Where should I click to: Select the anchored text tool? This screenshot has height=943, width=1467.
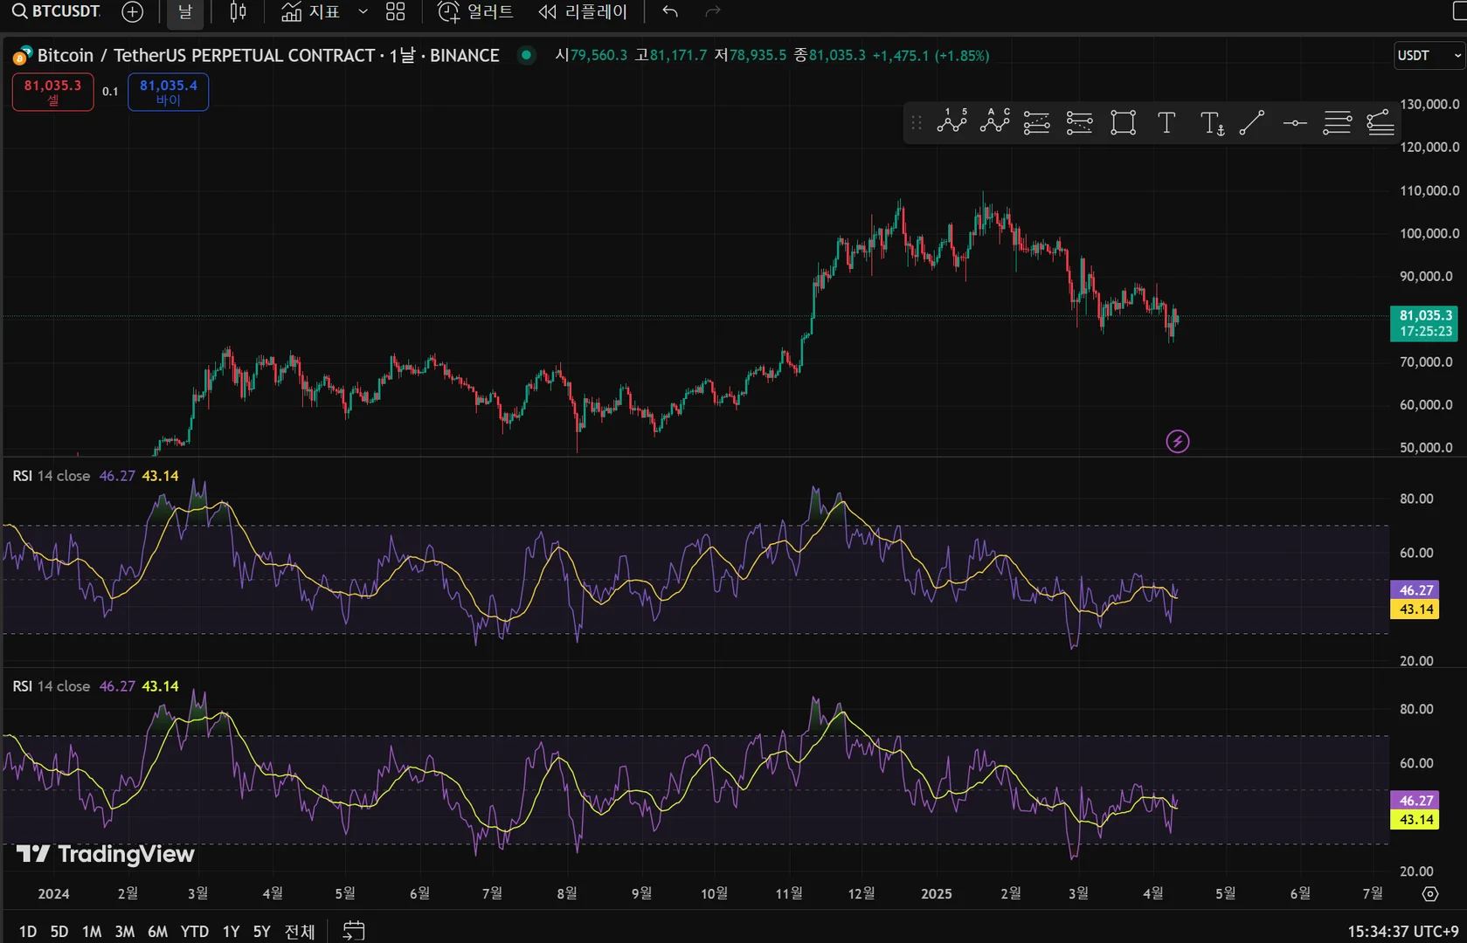1212,123
